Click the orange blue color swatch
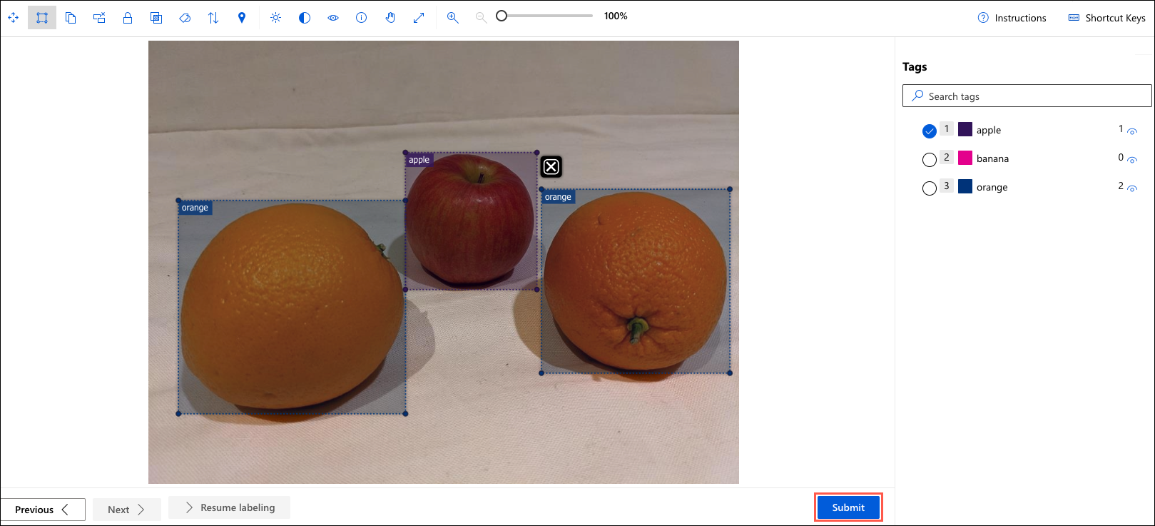The image size is (1155, 526). [965, 186]
